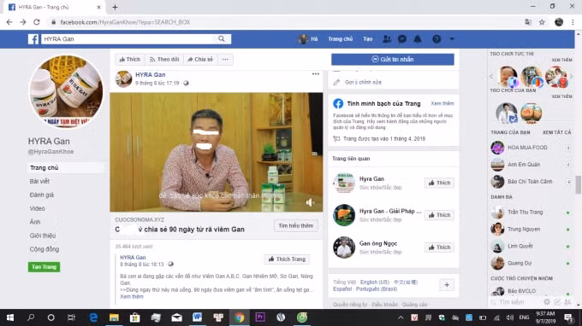
Task: Expand the account dropdown arrow
Action: pyautogui.click(x=452, y=39)
